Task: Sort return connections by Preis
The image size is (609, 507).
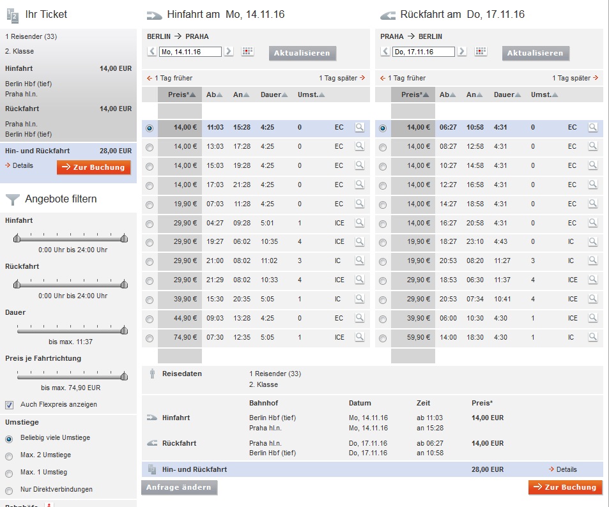Action: [415, 95]
